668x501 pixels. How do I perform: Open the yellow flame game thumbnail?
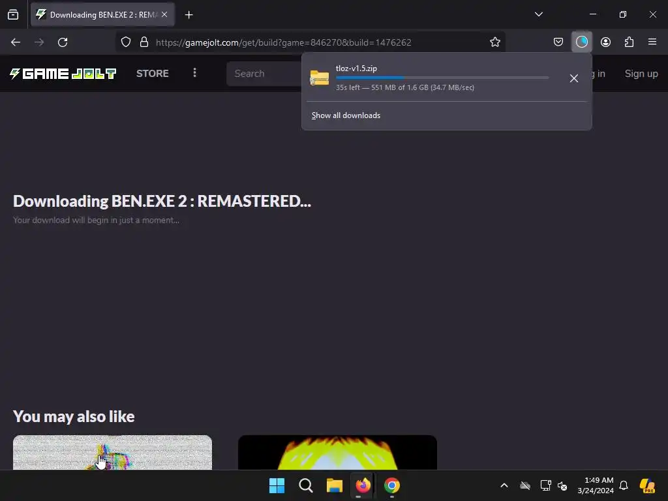[x=337, y=453]
